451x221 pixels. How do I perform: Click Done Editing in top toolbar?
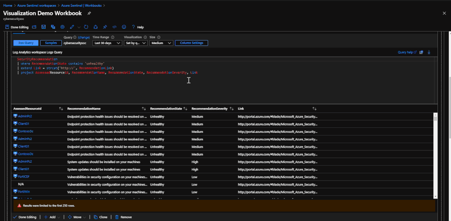pyautogui.click(x=17, y=27)
